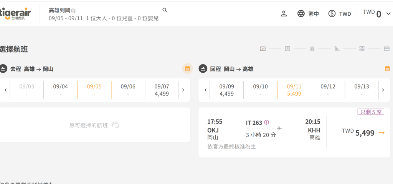The height and width of the screenshot is (184, 393).
Task: Click the baggage step icon
Action: tap(312, 49)
